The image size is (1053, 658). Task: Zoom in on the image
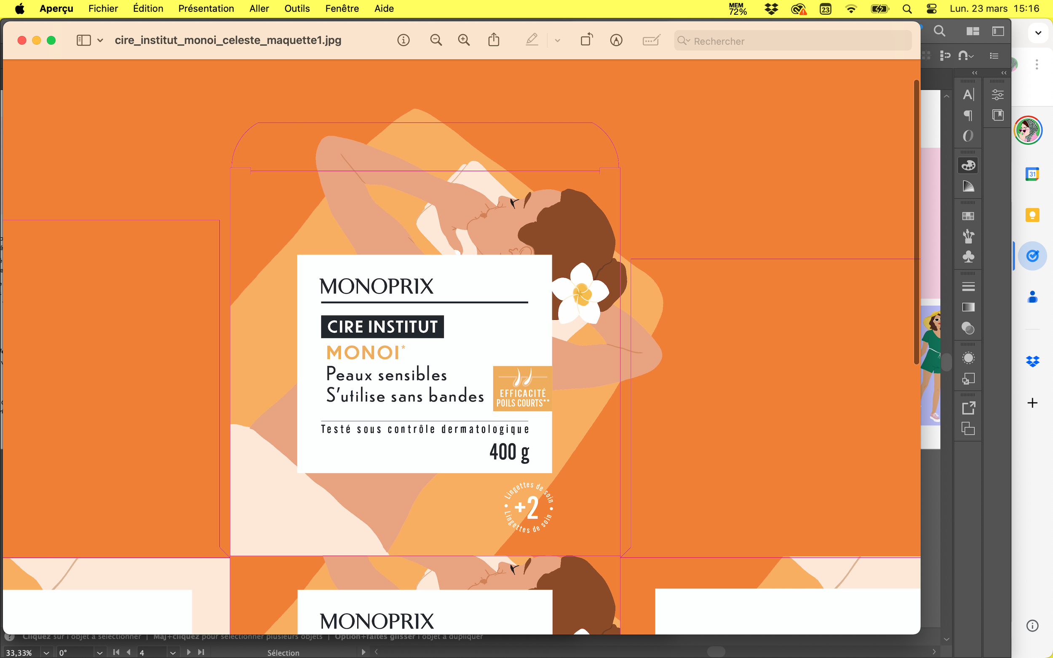coord(464,40)
